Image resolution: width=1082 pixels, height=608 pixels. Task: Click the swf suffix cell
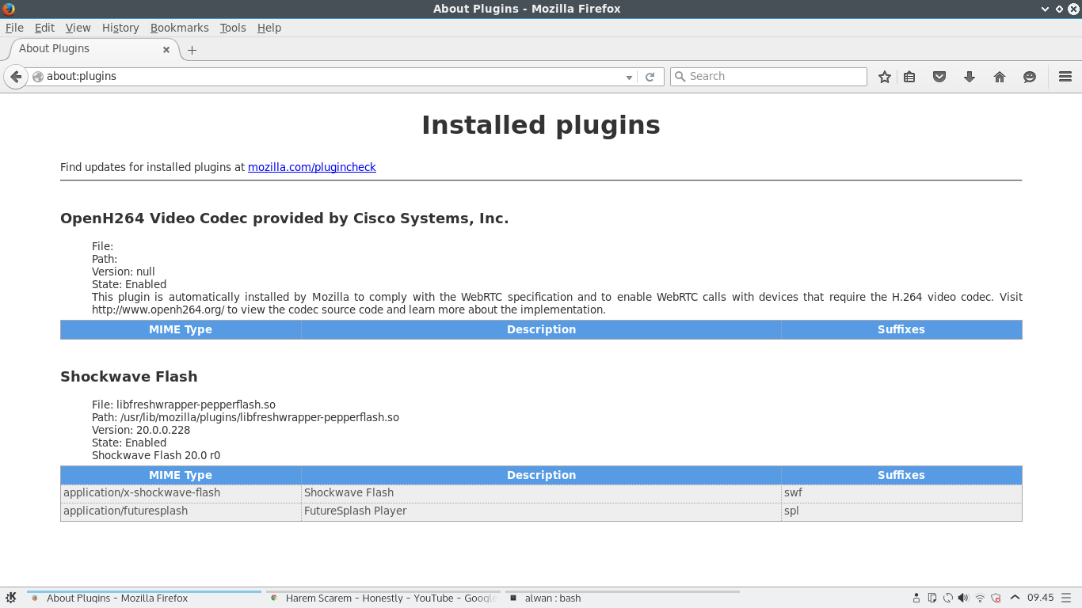click(901, 493)
